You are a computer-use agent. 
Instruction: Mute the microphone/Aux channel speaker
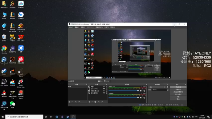pyautogui.click(x=141, y=91)
